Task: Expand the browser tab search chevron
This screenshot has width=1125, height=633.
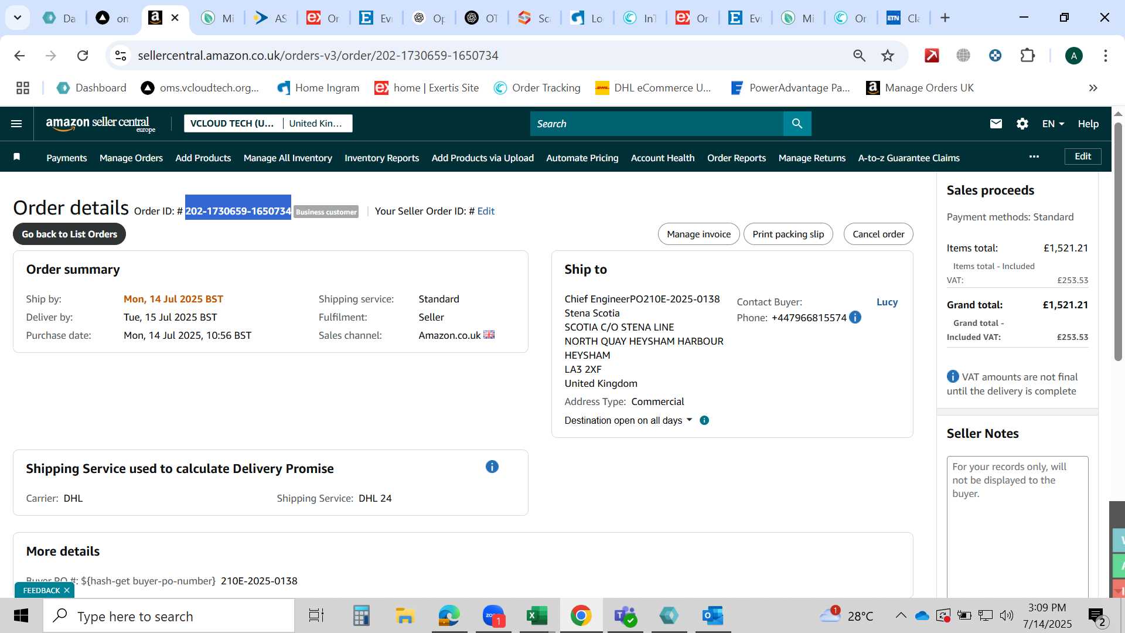Action: point(18,18)
